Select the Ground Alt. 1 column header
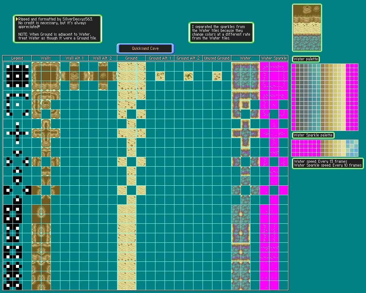 160,58
